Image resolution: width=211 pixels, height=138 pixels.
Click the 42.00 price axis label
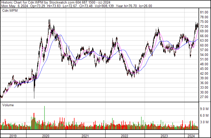point(204,73)
